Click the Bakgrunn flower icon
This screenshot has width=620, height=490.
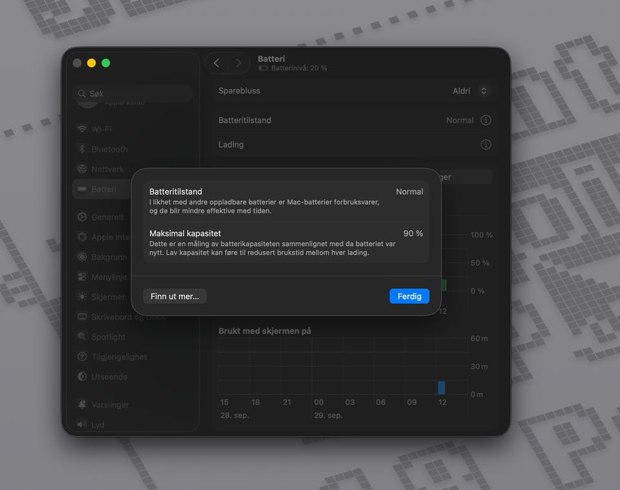pos(82,257)
